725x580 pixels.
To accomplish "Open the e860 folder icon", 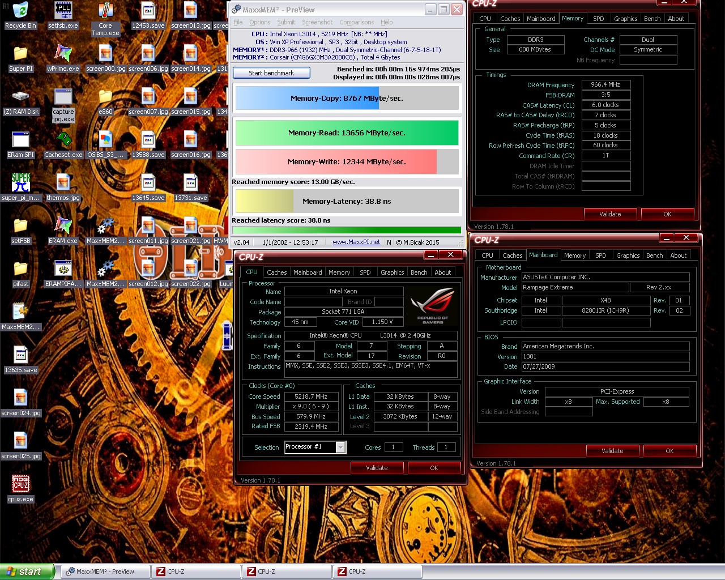I will click(105, 101).
